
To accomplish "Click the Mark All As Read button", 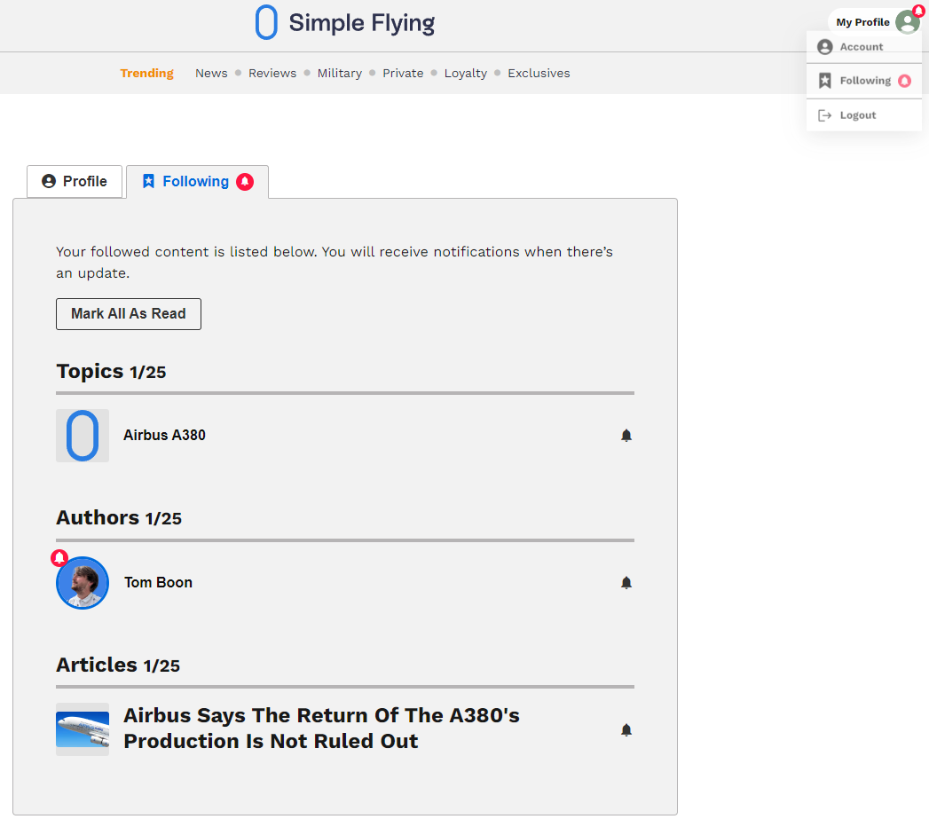I will [x=128, y=313].
